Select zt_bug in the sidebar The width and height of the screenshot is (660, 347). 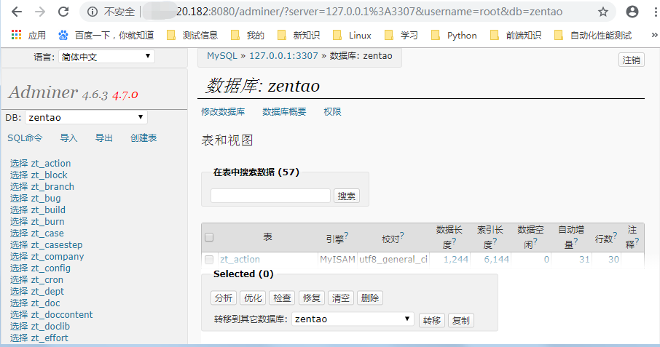(x=45, y=199)
